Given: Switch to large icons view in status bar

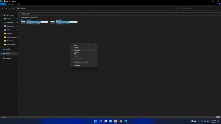Looking at the screenshot, I should click(x=219, y=117).
